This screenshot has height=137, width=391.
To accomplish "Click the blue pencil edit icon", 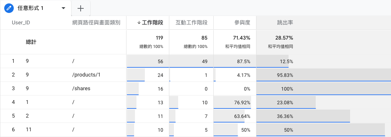I will (x=9, y=8).
